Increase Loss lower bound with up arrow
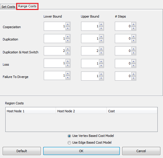This screenshot has width=163, height=158. point(68,61)
